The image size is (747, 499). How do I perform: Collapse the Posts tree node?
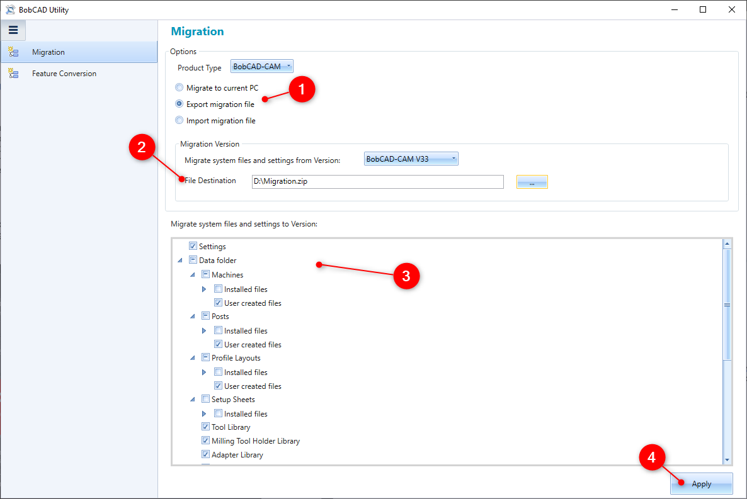point(193,316)
